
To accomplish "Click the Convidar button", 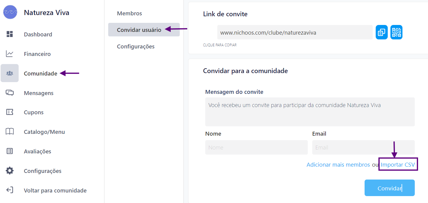I will pyautogui.click(x=390, y=188).
